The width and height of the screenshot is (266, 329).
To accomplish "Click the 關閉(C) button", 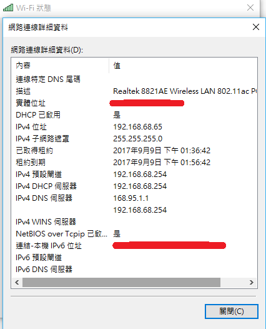I will click(232, 311).
